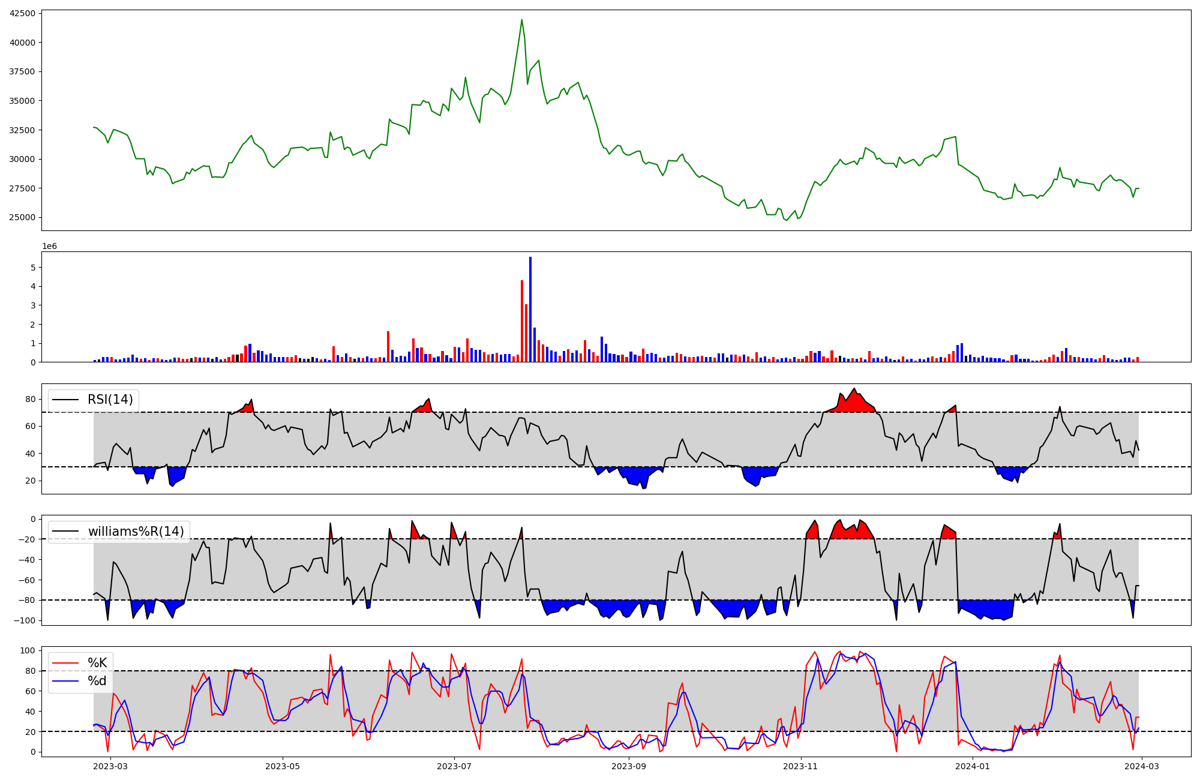The width and height of the screenshot is (1200, 780).
Task: Click the 2023-05 x-axis date label
Action: (x=282, y=766)
